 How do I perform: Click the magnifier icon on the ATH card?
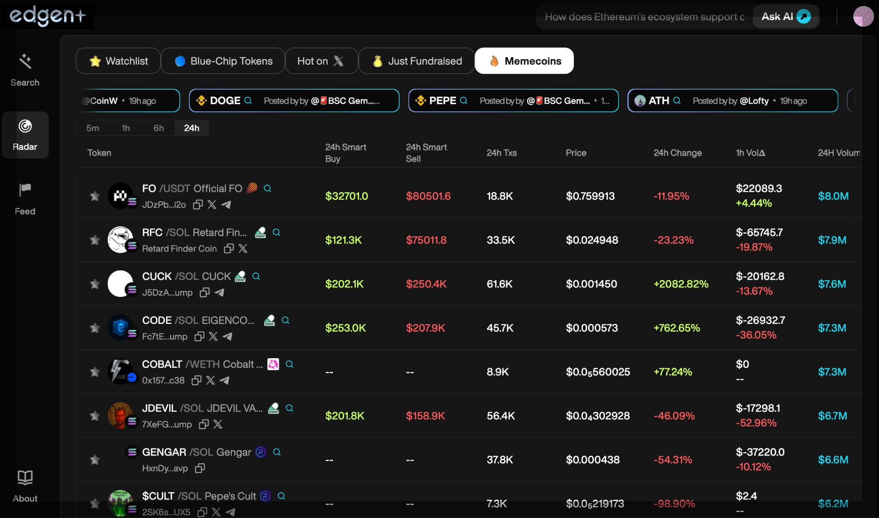[x=677, y=100]
